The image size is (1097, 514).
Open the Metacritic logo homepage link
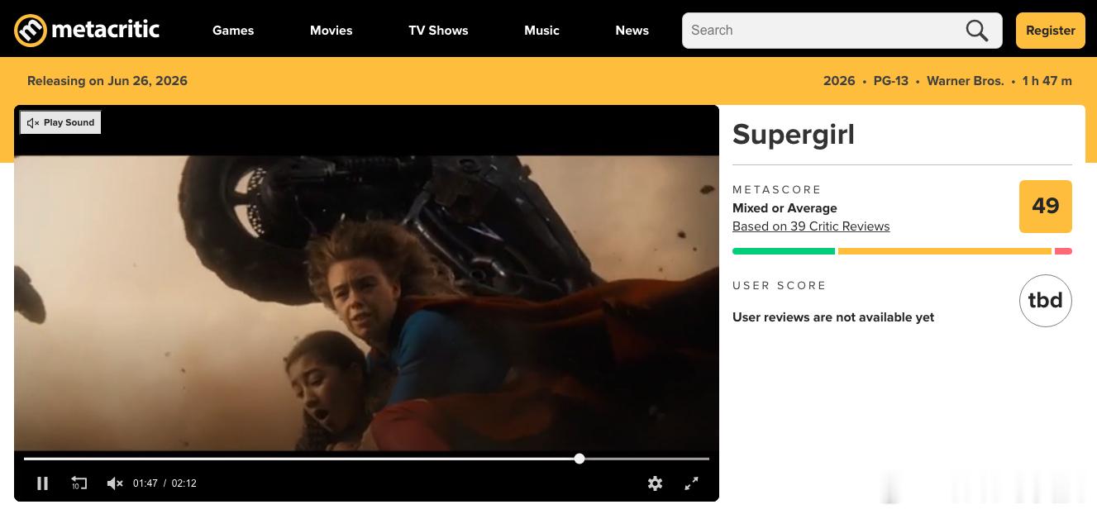pos(87,31)
